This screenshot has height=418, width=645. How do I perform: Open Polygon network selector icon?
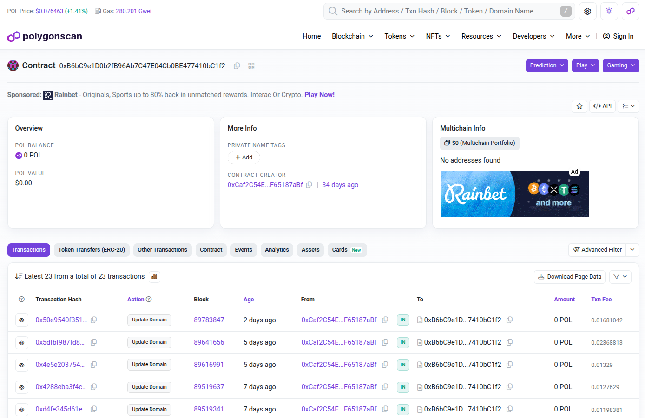[x=630, y=11]
